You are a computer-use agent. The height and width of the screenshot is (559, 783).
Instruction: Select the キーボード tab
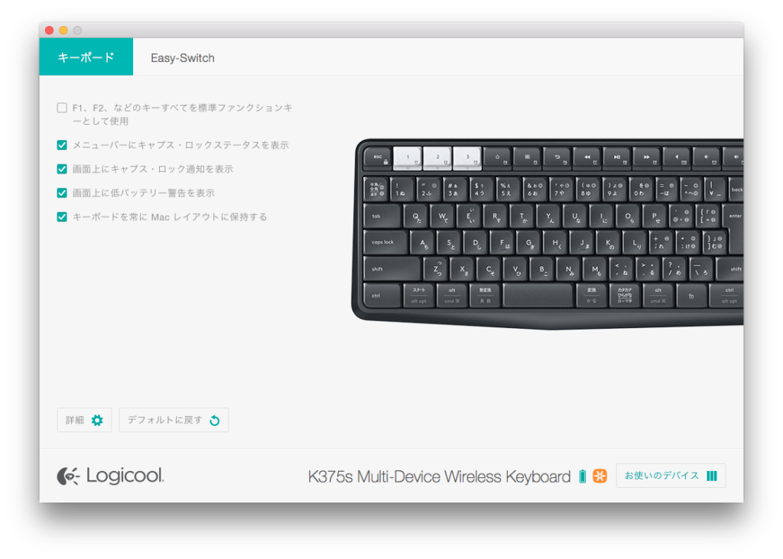(86, 57)
